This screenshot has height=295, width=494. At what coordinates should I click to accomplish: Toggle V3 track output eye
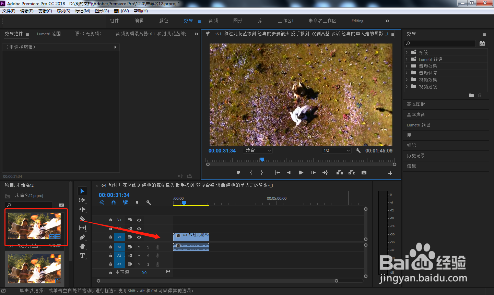[139, 220]
